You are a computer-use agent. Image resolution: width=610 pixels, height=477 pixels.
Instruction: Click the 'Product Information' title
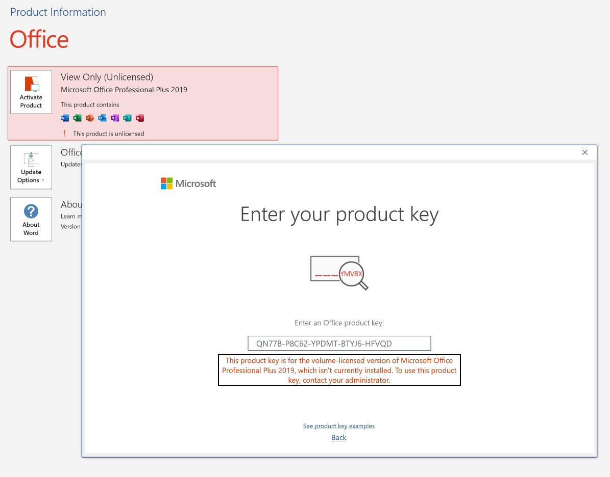point(58,12)
